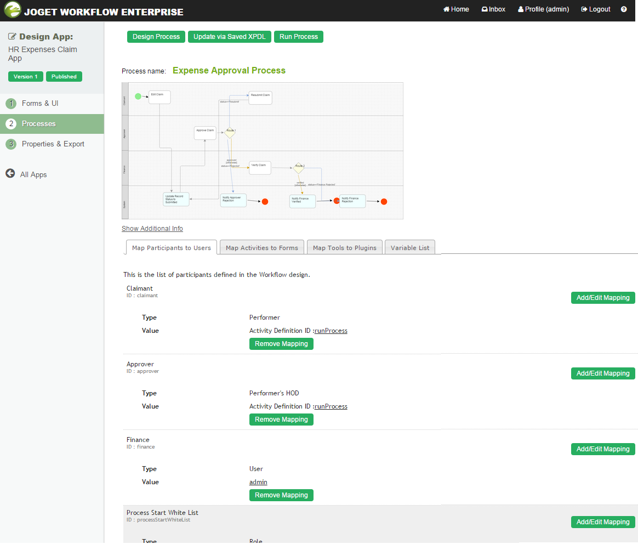Select Properties & Export sidebar item
Image resolution: width=638 pixels, height=544 pixels.
53,144
